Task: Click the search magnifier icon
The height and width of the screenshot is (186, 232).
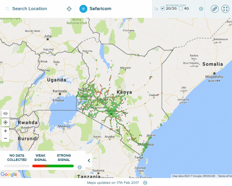Action: click(7, 9)
